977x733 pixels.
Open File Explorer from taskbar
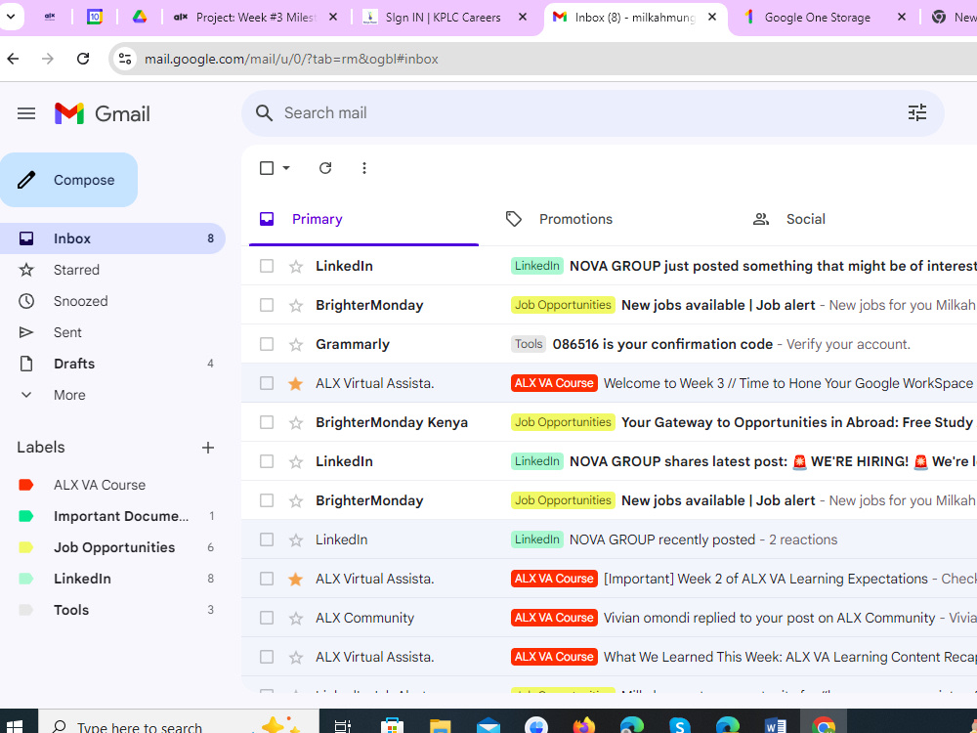tap(440, 726)
